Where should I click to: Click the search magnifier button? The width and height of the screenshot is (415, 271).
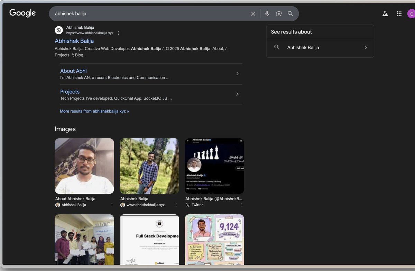[290, 13]
